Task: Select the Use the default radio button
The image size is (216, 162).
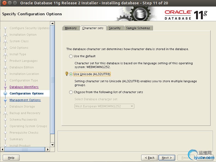Action: [71, 56]
